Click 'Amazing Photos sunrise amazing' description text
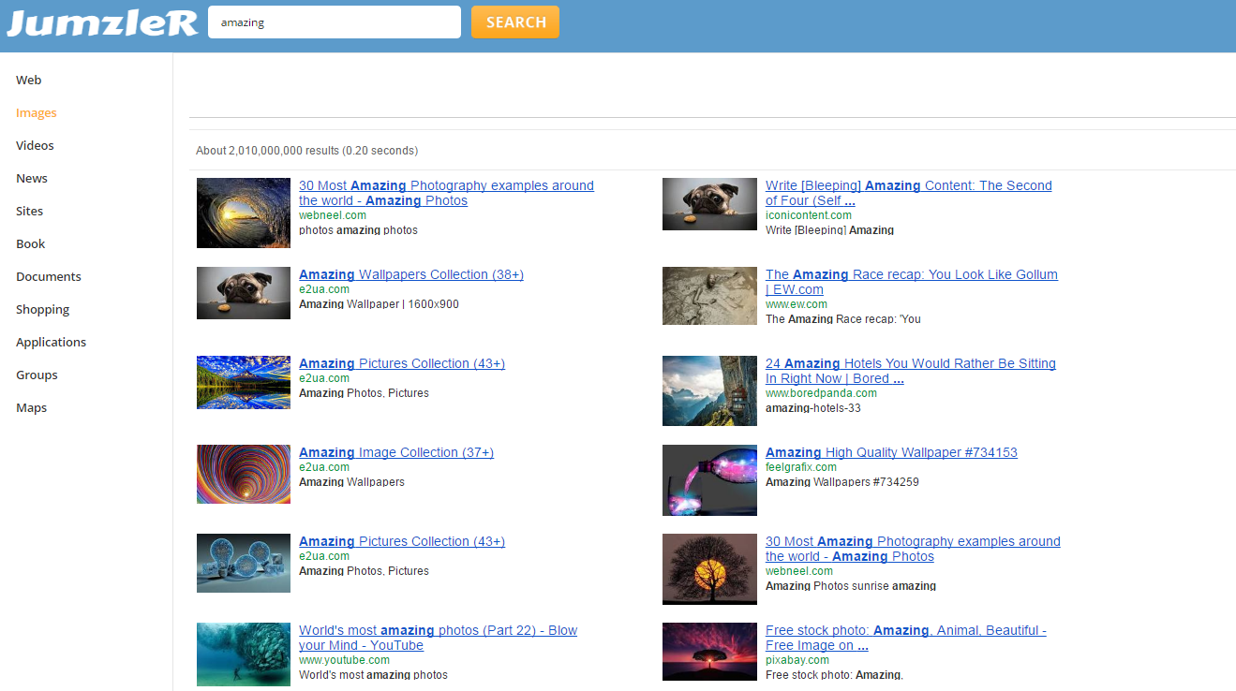Image resolution: width=1236 pixels, height=691 pixels. [x=851, y=586]
